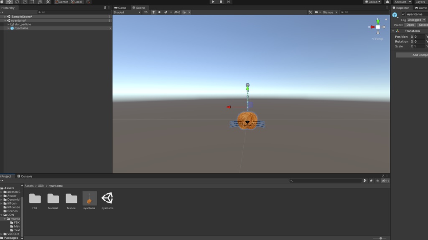Screen dimensions: 428x240
Task: Open the cloud services icon
Action: click(387, 2)
